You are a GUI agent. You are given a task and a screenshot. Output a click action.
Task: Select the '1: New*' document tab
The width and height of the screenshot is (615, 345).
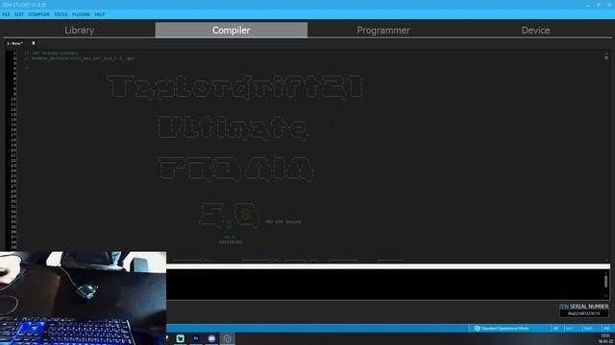(x=15, y=43)
